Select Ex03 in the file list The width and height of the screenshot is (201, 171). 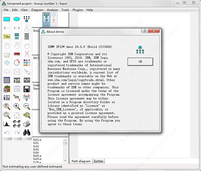(x=36, y=149)
